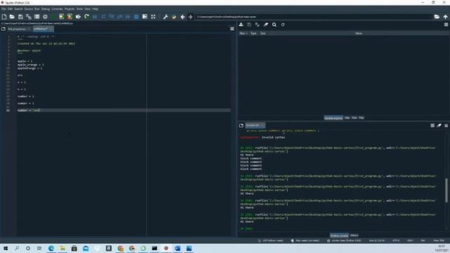Run selection or current line
The height and width of the screenshot is (253, 450).
[x=78, y=17]
